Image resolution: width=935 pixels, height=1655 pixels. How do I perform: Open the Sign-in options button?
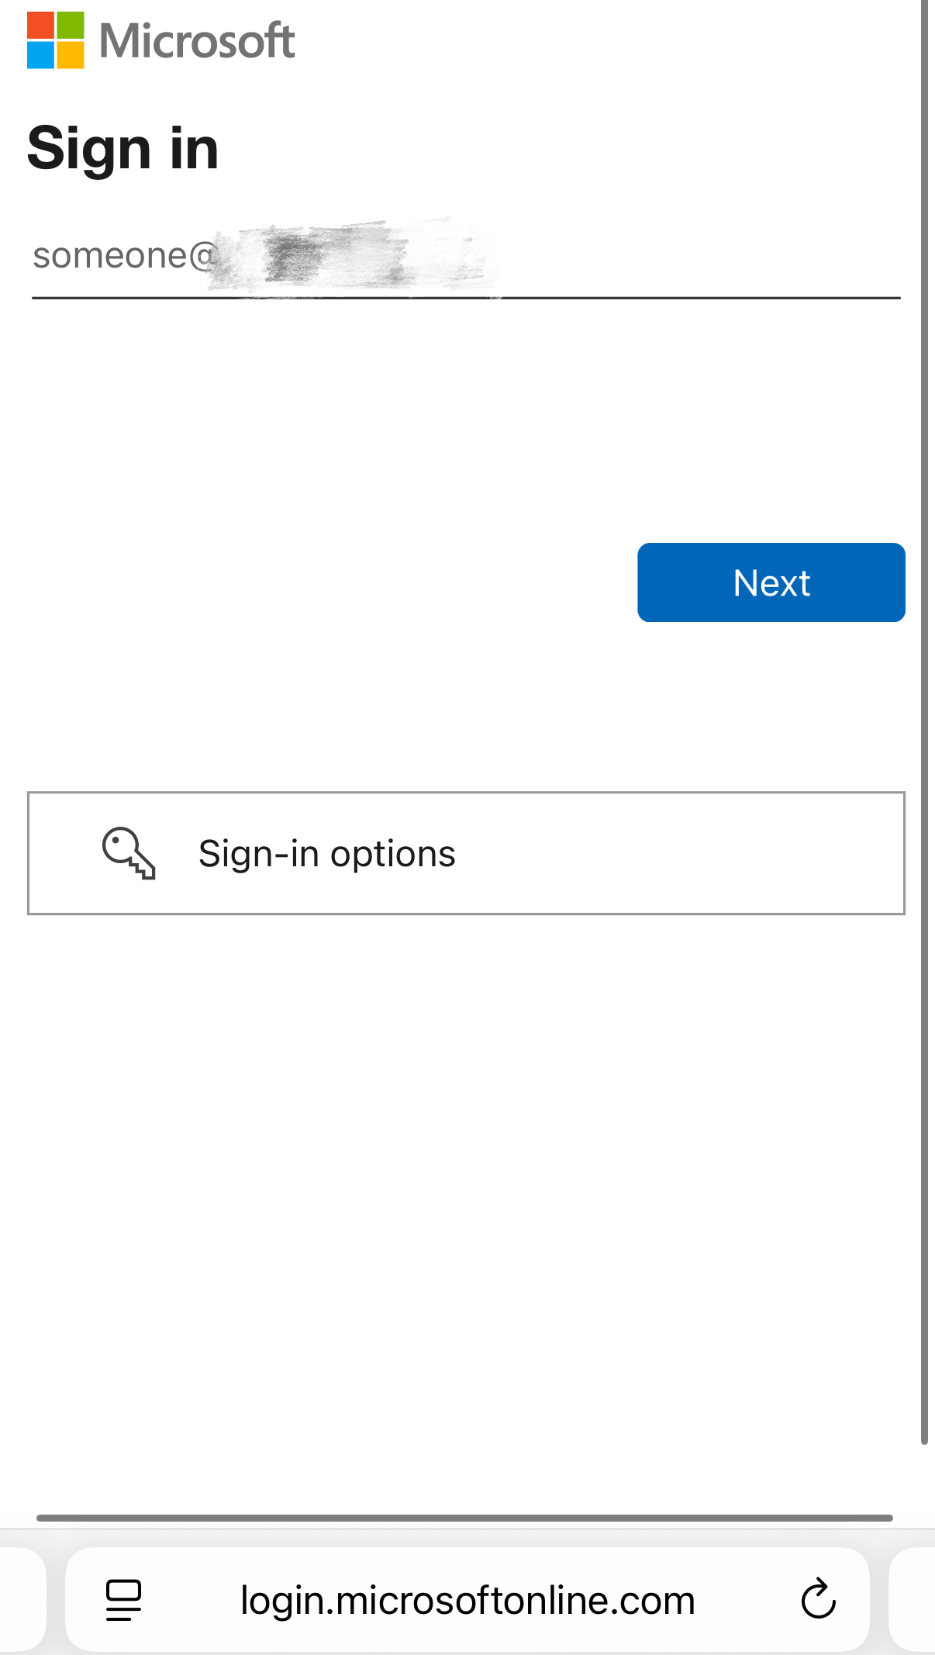click(466, 853)
